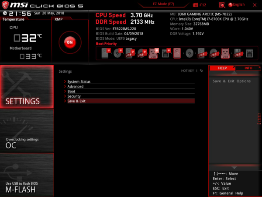Select the highlighted legacy hard disk boot icon
This screenshot has width=262, height=197.
[x=177, y=53]
